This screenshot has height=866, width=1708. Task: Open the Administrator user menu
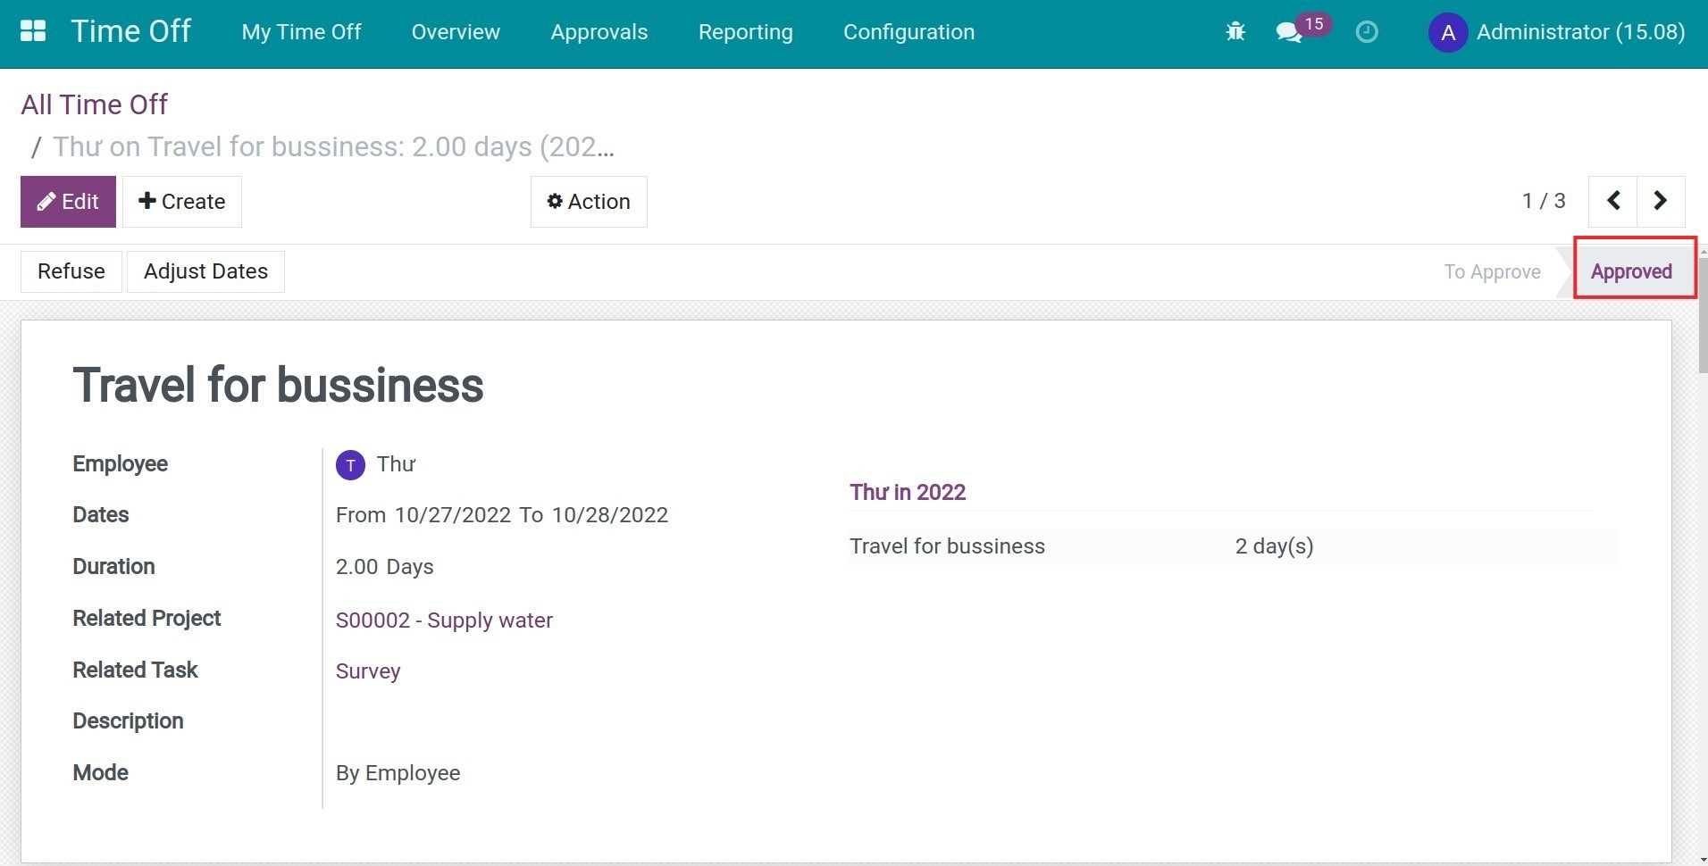pyautogui.click(x=1579, y=32)
